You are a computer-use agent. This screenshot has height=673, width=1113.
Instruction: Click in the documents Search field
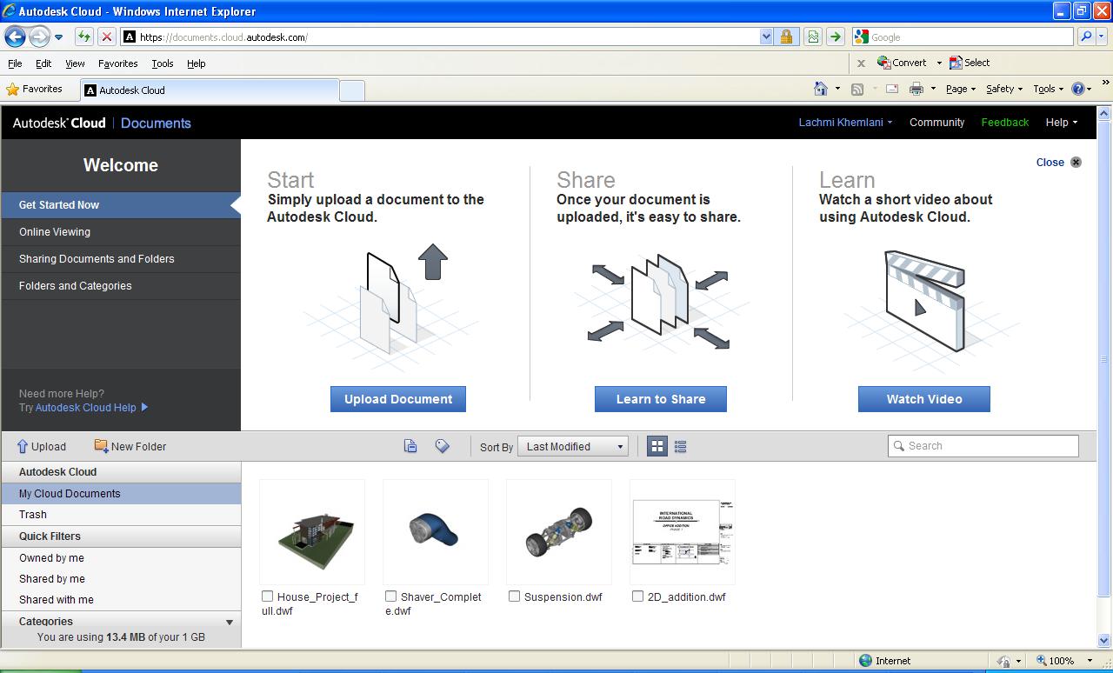click(x=983, y=446)
